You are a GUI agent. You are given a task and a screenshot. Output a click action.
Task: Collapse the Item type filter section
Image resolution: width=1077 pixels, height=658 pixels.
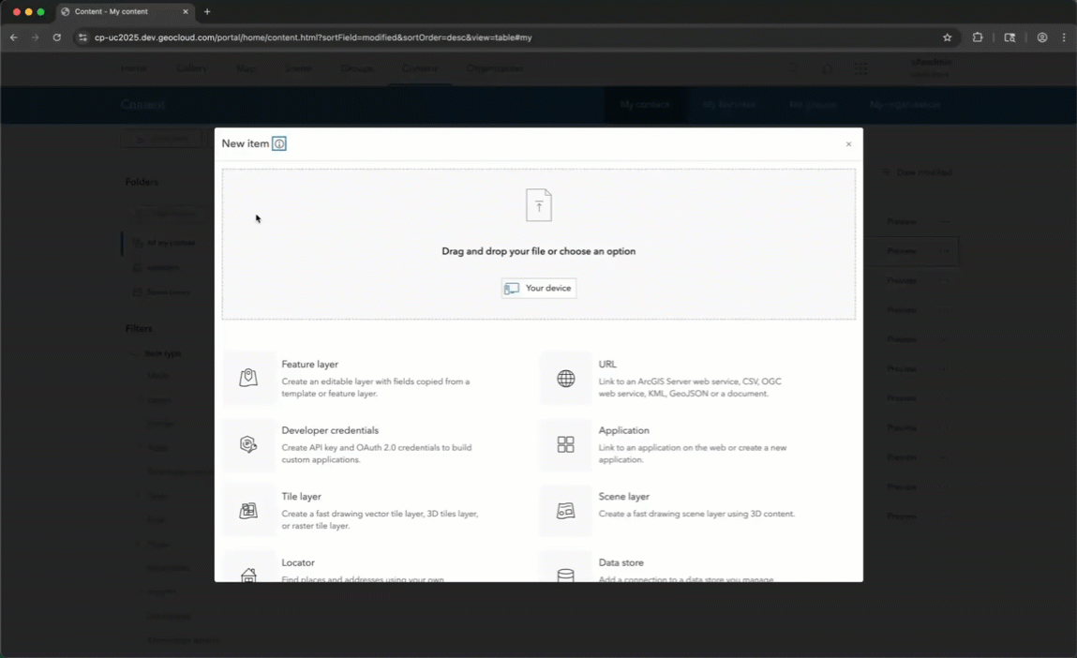[132, 353]
